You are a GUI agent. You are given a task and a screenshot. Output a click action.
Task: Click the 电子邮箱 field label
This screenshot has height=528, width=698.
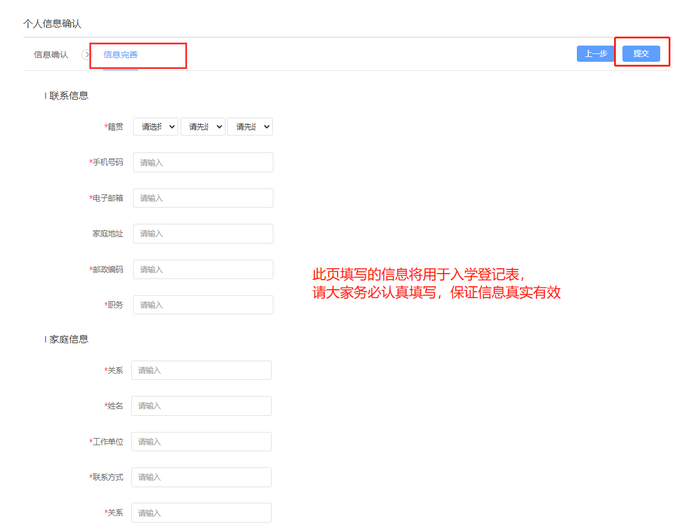106,198
